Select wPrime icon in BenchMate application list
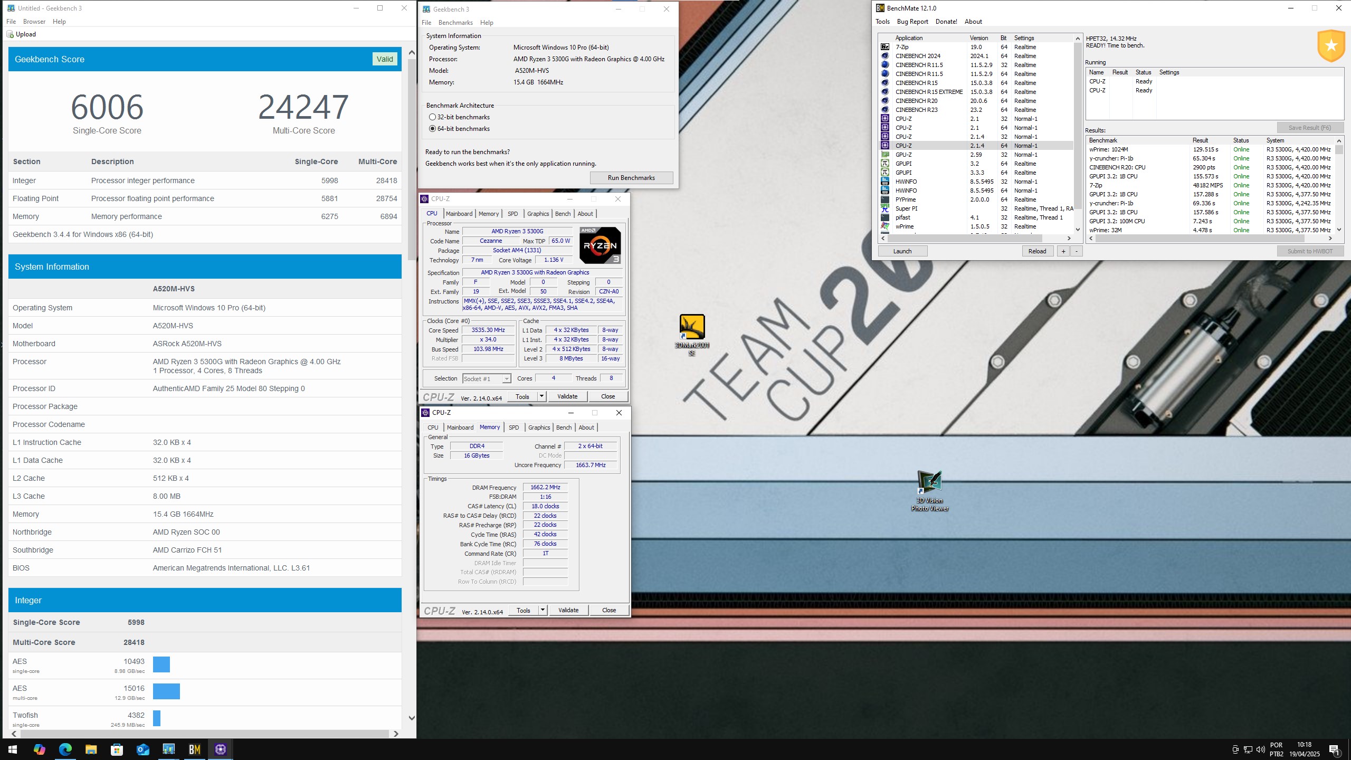Viewport: 1351px width, 760px height. click(x=885, y=226)
